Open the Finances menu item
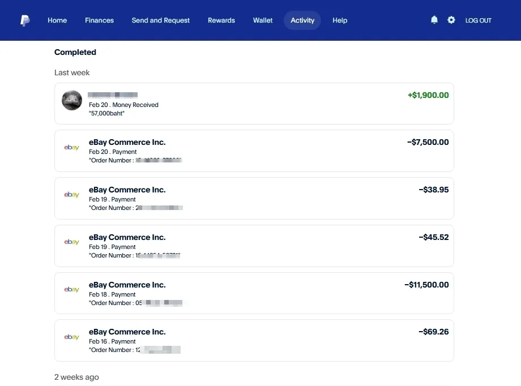Image resolution: width=521 pixels, height=386 pixels. click(99, 20)
